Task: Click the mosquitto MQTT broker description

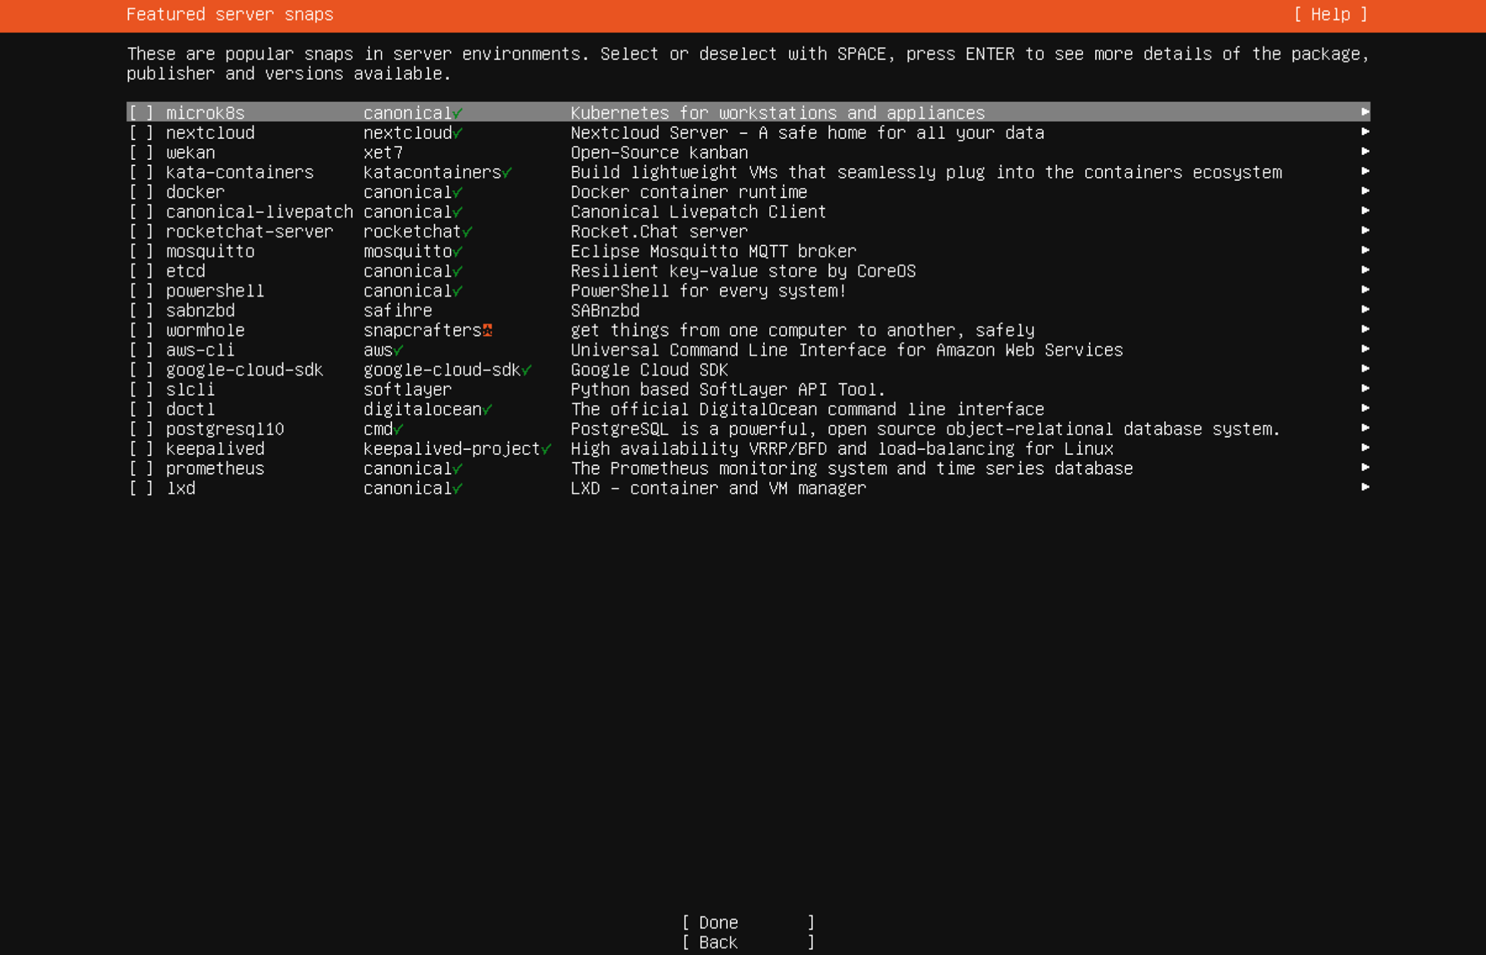Action: point(713,251)
